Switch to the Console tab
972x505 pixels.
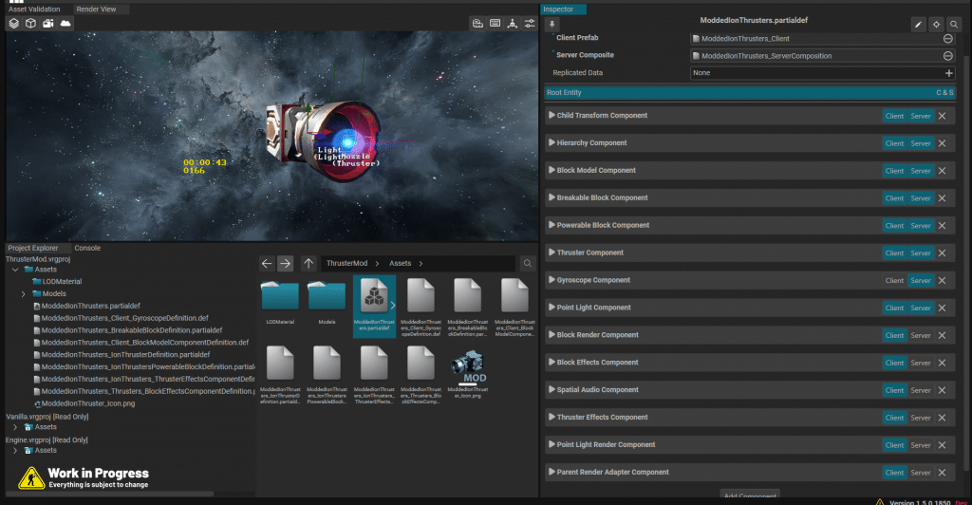tap(87, 248)
